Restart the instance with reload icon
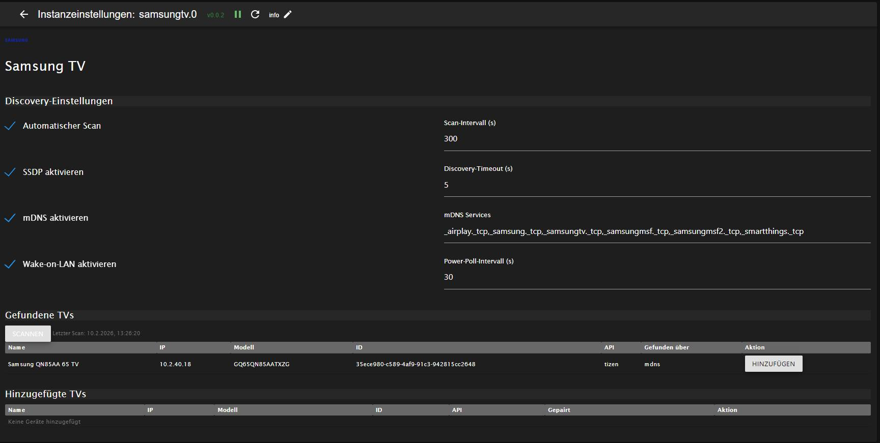Viewport: 880px width, 443px height. click(x=255, y=15)
